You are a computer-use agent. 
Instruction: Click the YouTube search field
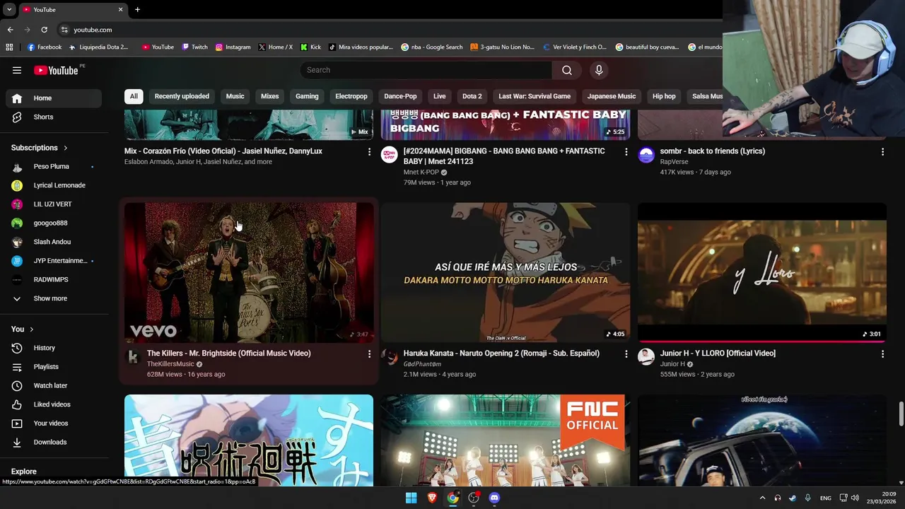coord(426,70)
